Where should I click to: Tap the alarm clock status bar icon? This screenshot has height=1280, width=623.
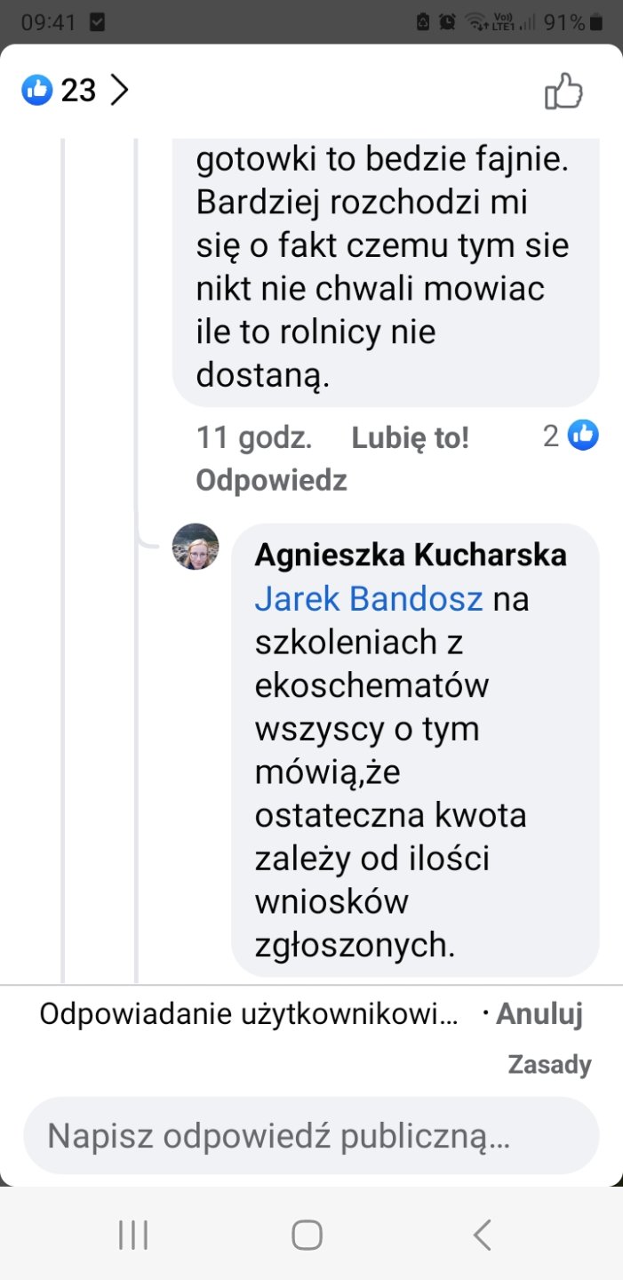click(x=448, y=22)
